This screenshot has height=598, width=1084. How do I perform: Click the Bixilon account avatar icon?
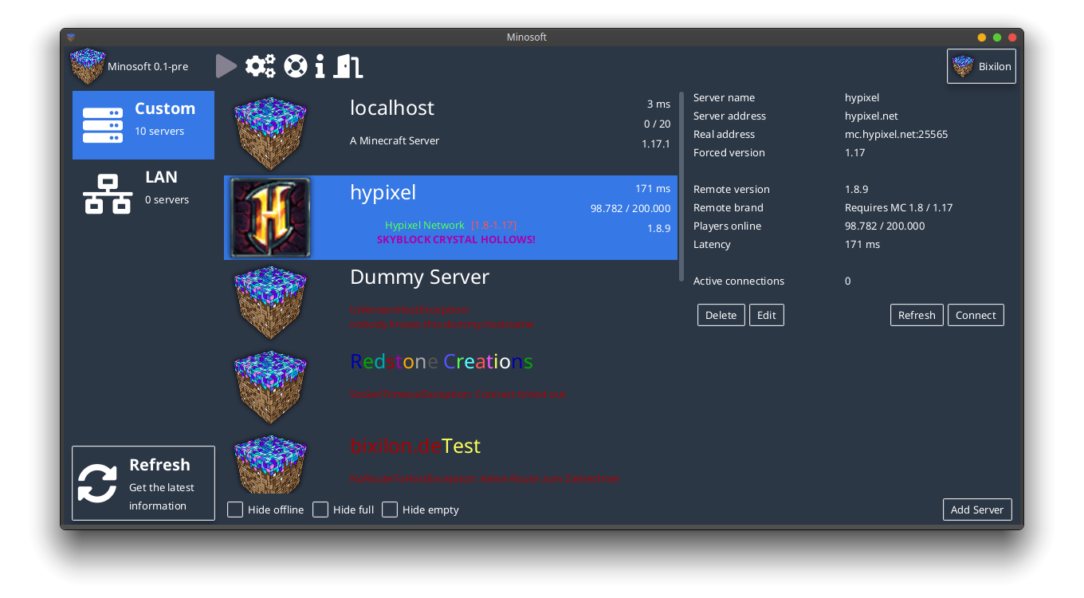[x=963, y=66]
